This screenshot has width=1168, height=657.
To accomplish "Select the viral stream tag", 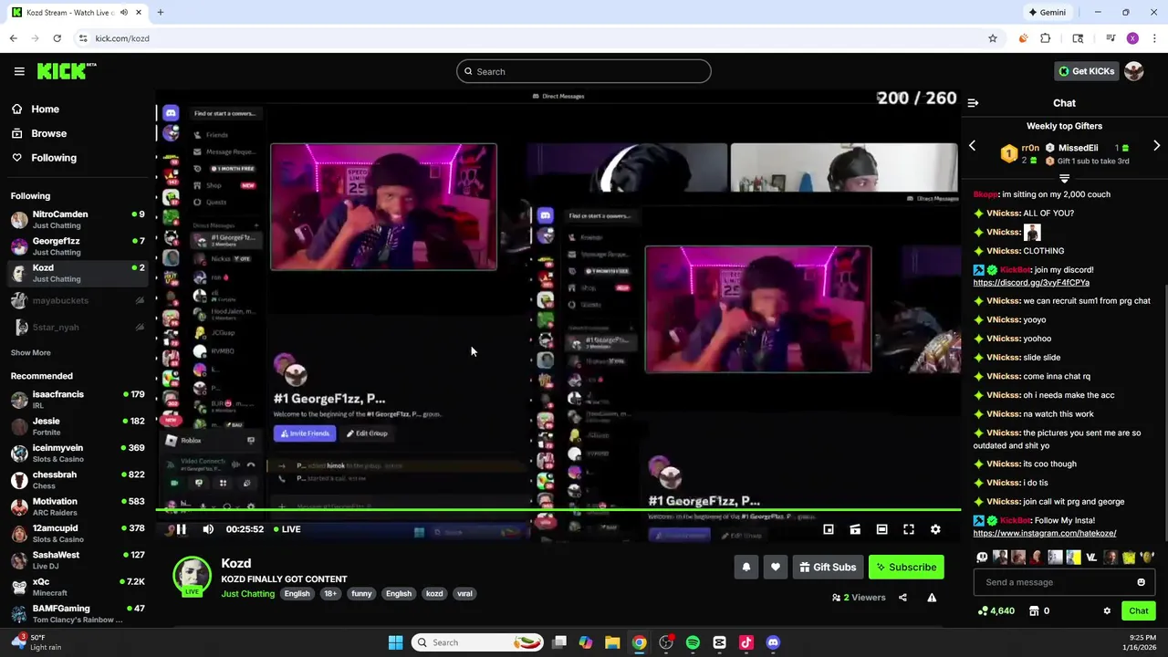I will click(464, 594).
